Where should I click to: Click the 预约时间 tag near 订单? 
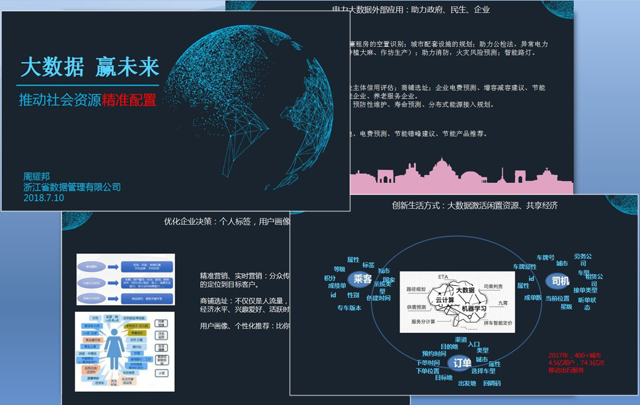pyautogui.click(x=434, y=354)
